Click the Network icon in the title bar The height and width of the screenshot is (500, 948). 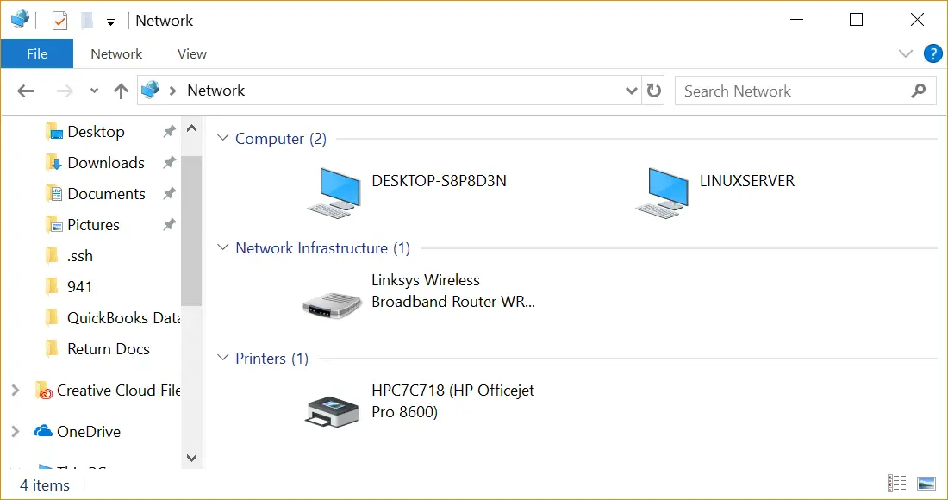tap(20, 20)
